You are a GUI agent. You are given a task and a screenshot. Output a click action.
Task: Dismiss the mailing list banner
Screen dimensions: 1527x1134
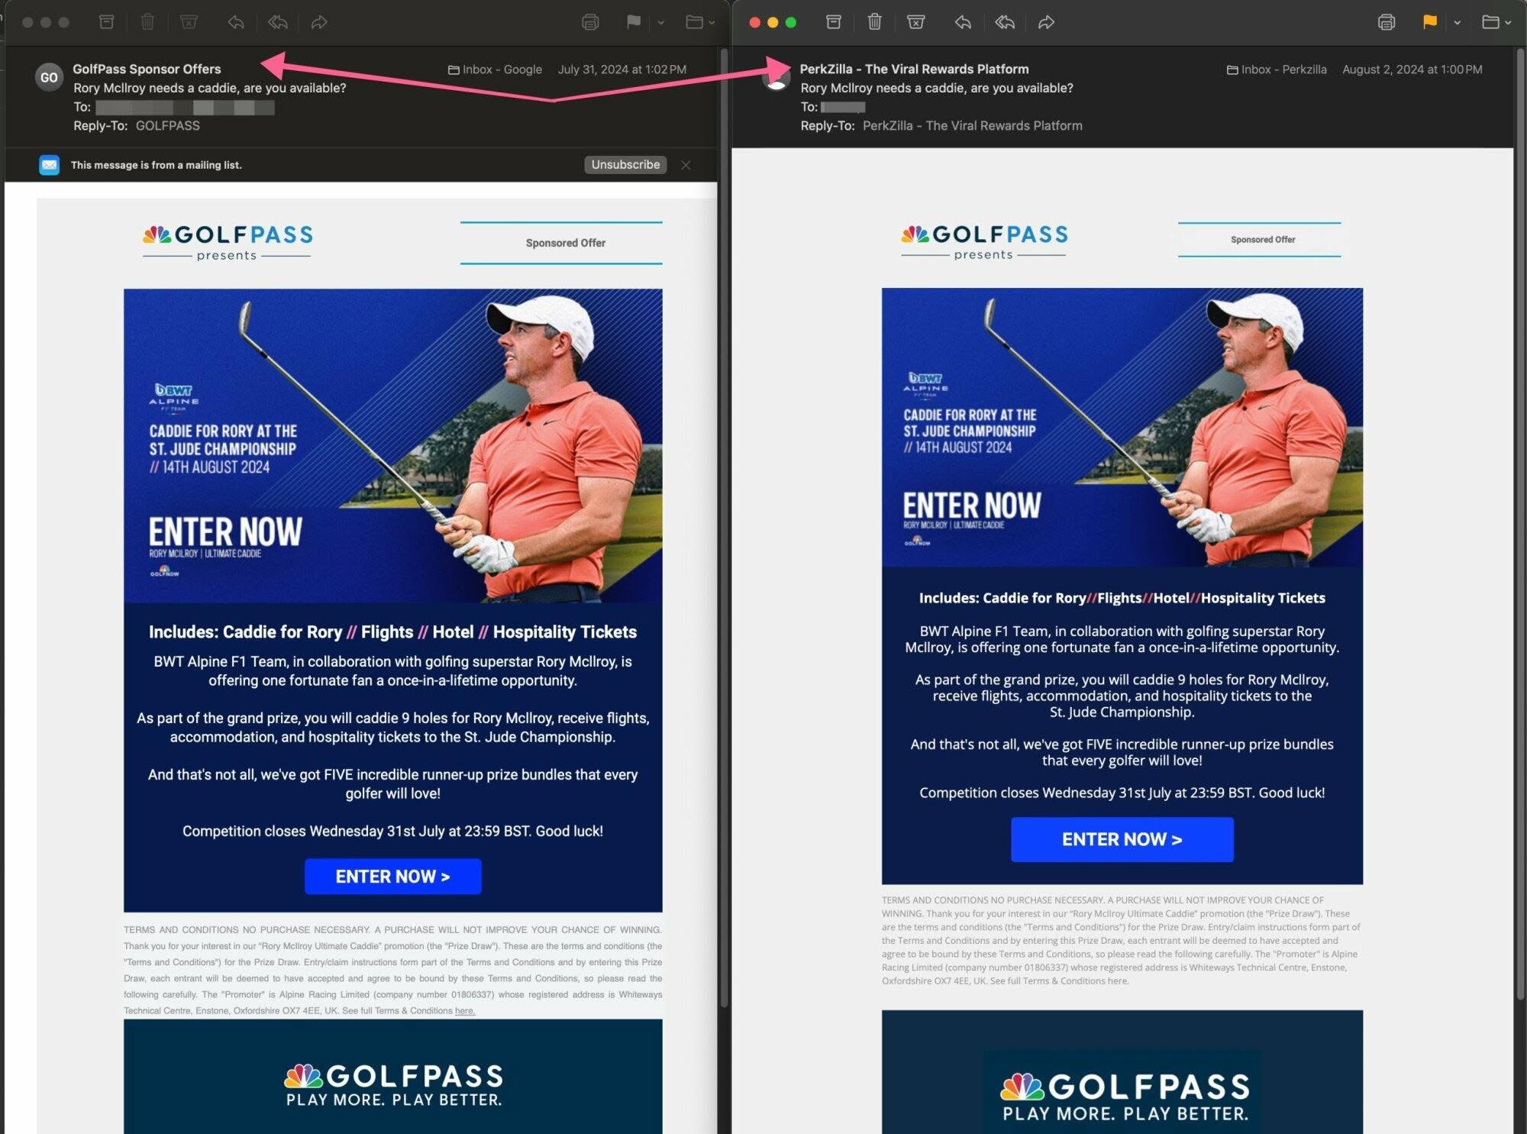tap(686, 165)
